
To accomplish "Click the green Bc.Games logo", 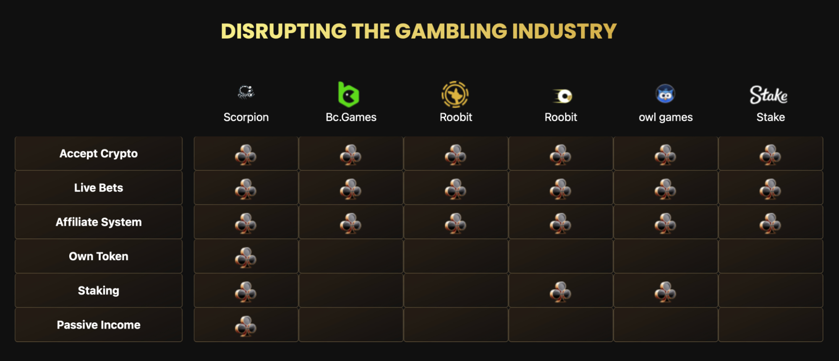I will [348, 94].
